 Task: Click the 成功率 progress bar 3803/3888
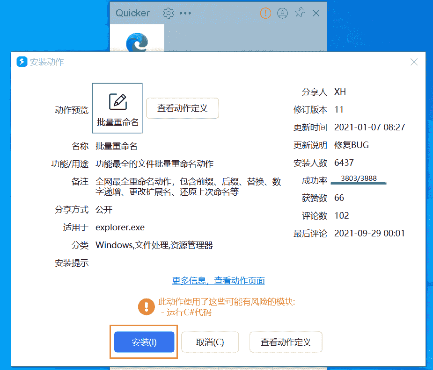pyautogui.click(x=359, y=180)
